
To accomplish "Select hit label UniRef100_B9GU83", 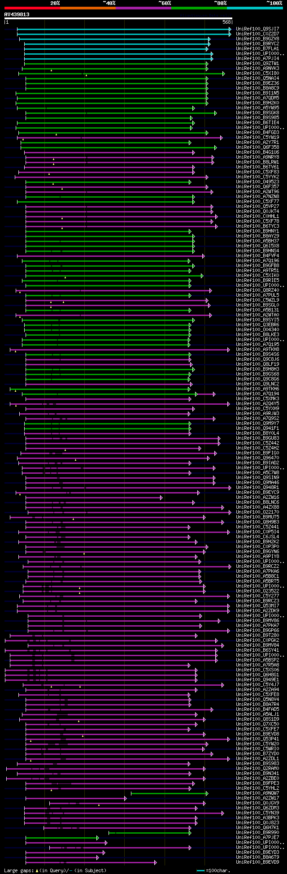I will coord(257,438).
